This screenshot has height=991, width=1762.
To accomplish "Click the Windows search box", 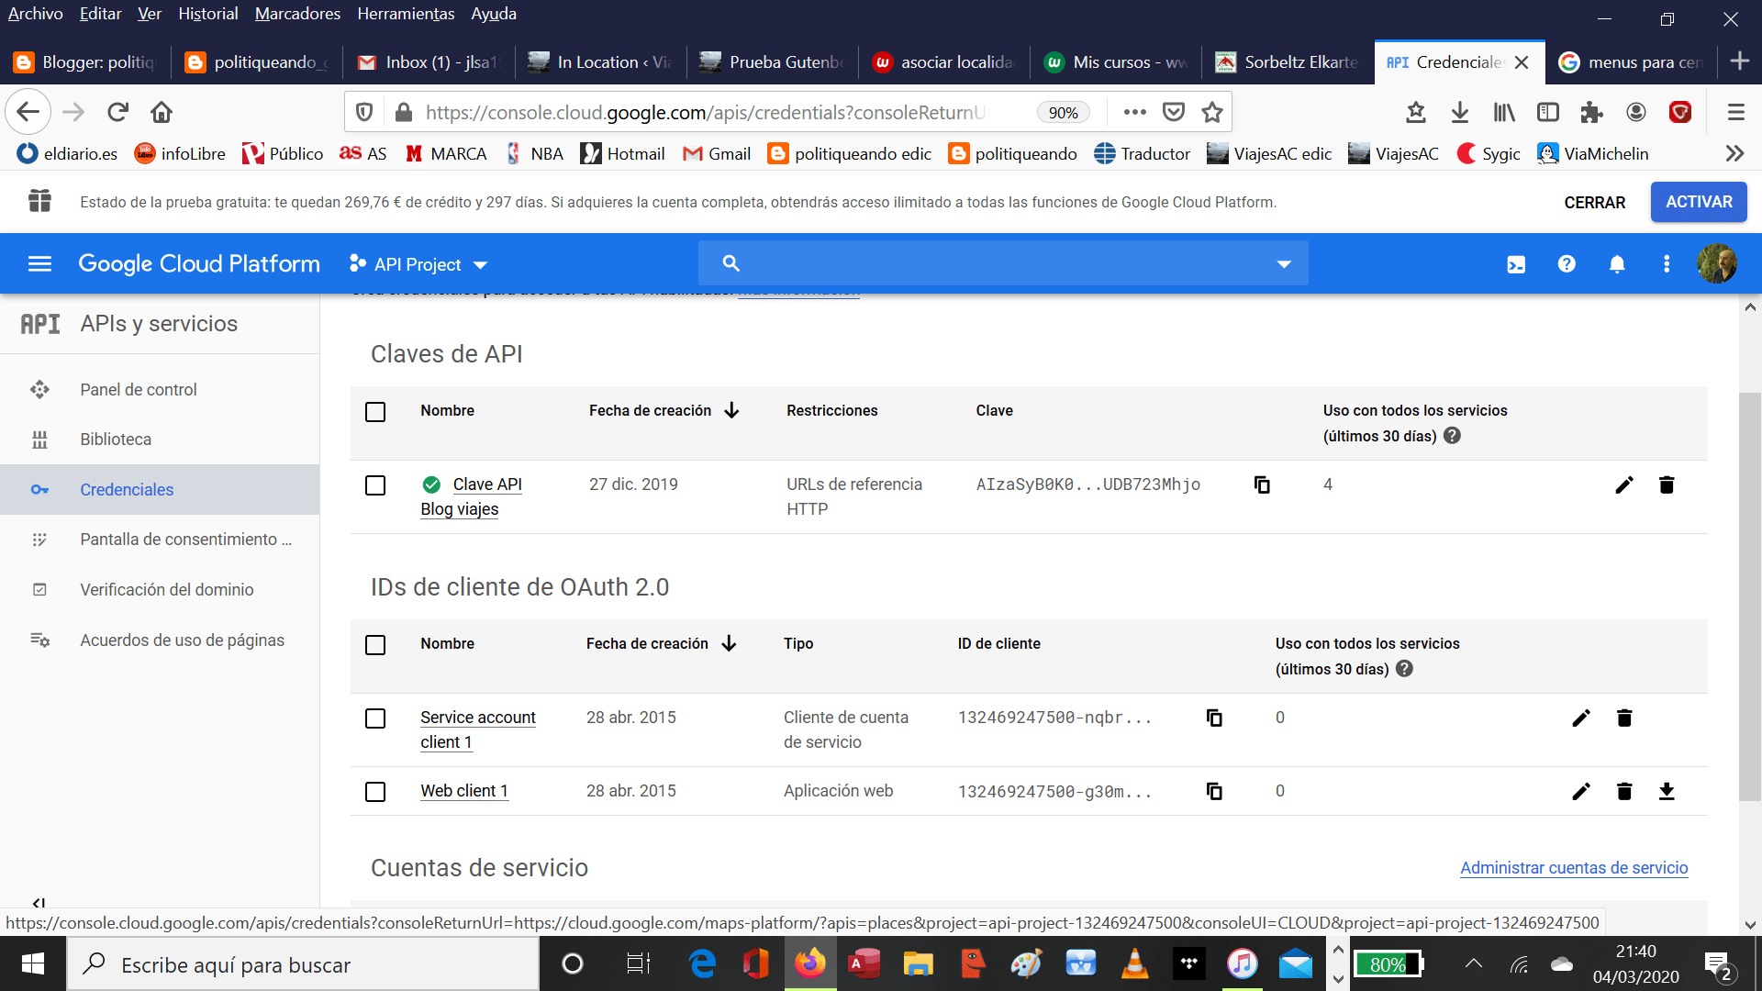I will [x=303, y=964].
